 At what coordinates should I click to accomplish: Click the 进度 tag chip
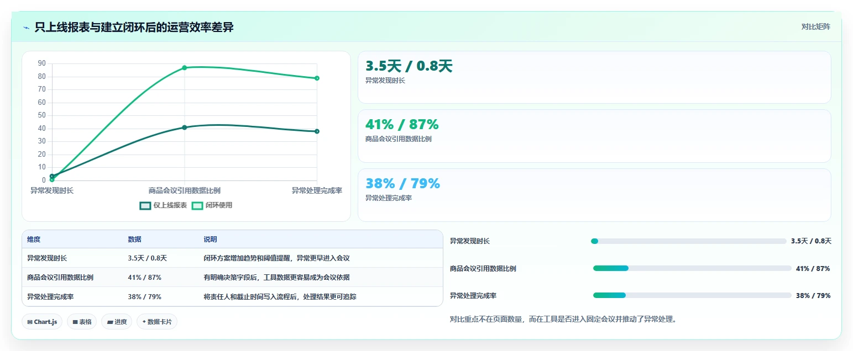point(117,322)
